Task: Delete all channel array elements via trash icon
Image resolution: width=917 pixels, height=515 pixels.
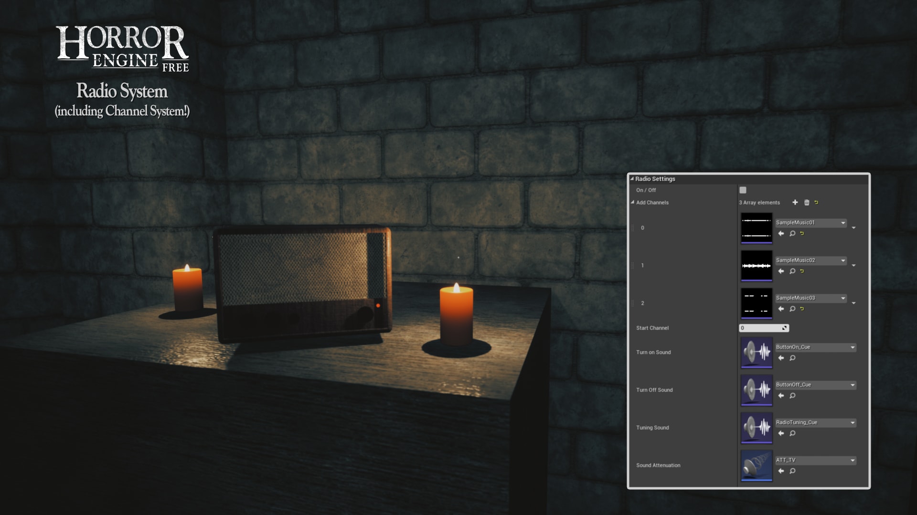Action: tap(807, 203)
